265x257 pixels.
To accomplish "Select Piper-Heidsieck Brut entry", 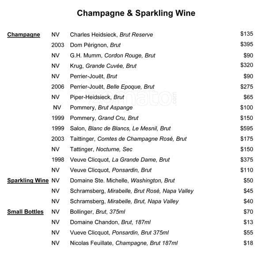I will click(97, 97).
